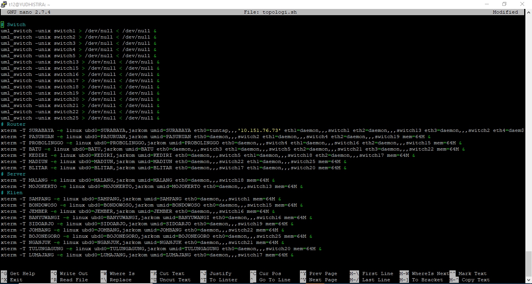Click the '^R Read File' shortcut

(x=69, y=280)
